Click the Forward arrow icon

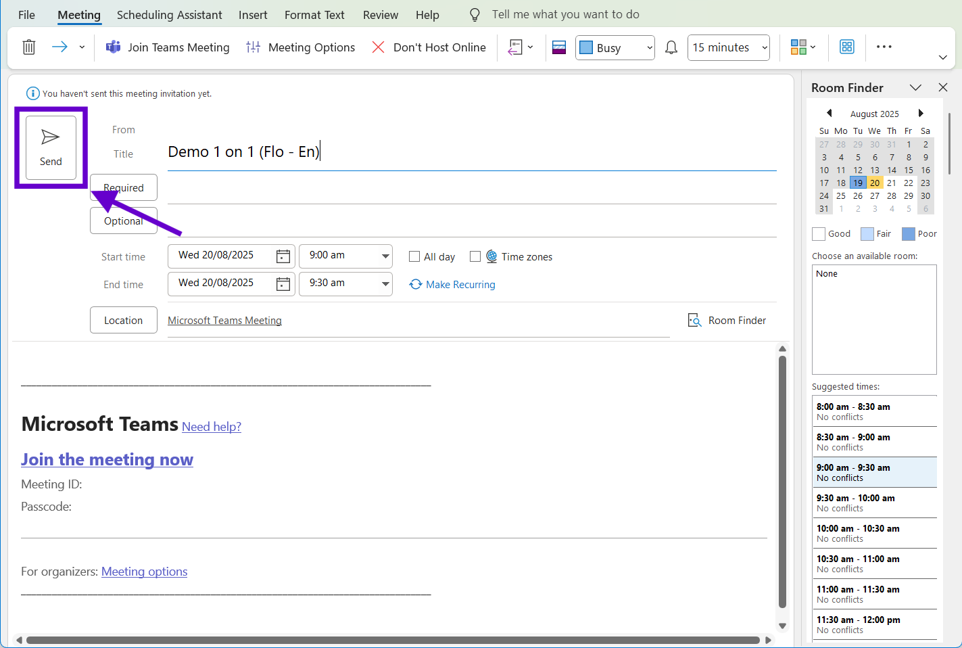59,47
